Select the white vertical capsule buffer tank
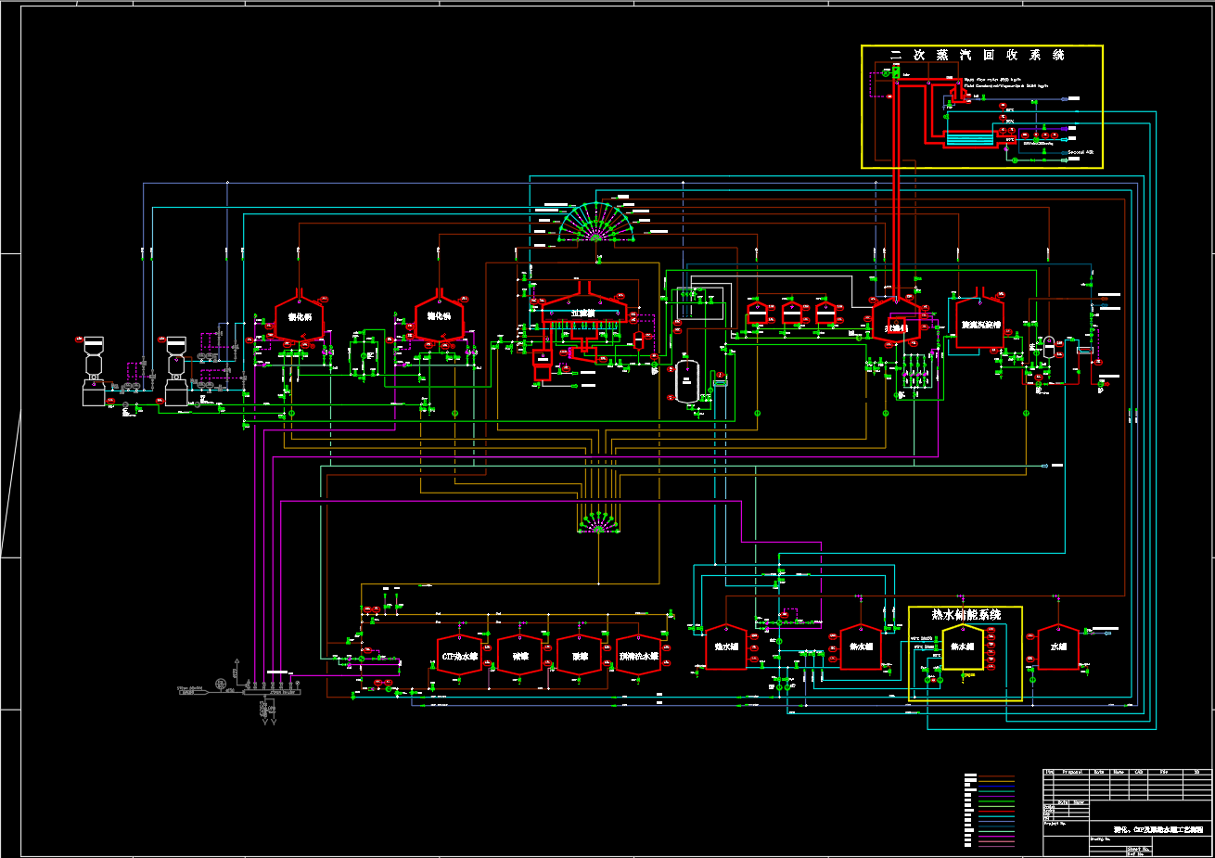 tap(686, 378)
